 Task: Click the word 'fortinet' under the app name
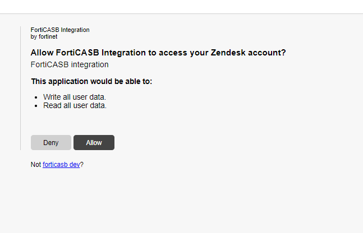tap(48, 36)
